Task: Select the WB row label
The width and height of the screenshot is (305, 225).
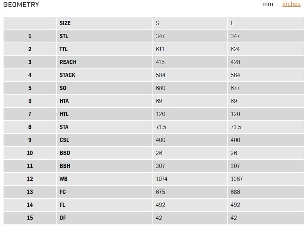Action: click(x=63, y=179)
